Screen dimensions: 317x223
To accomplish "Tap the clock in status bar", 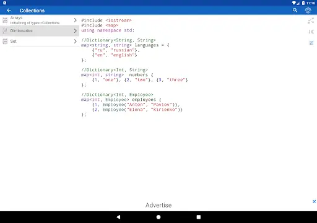I will tap(311, 3).
